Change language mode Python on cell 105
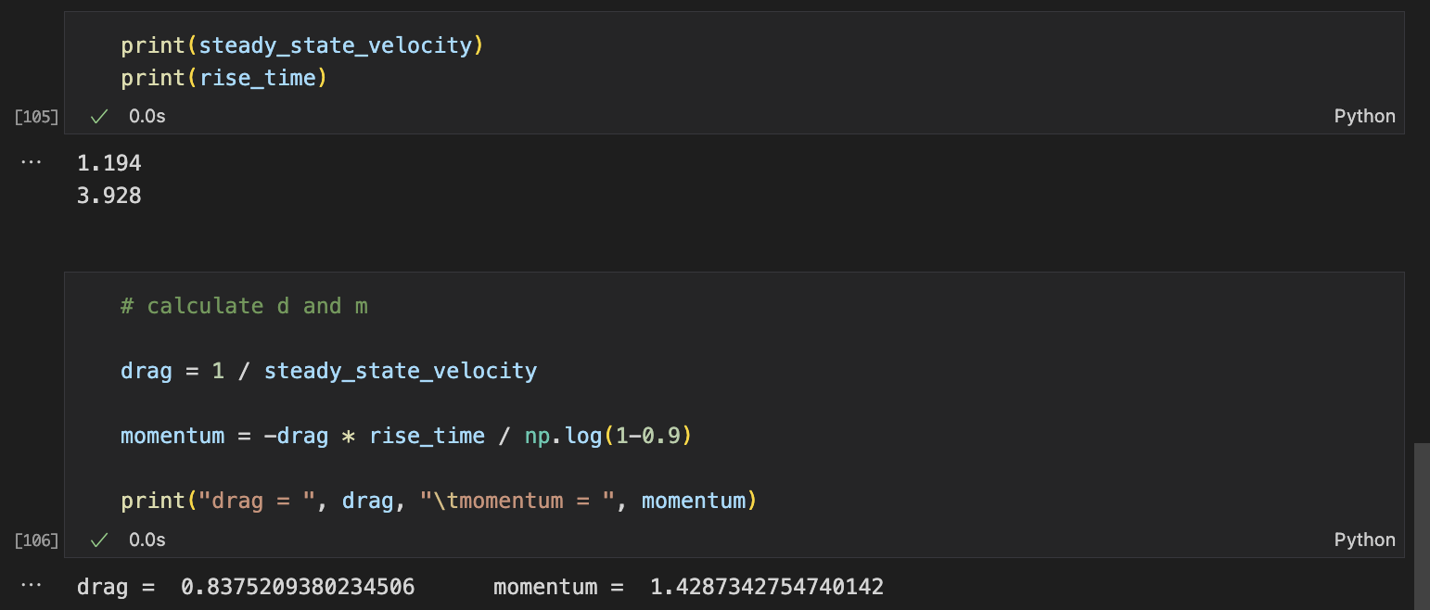The height and width of the screenshot is (610, 1430). (1364, 117)
